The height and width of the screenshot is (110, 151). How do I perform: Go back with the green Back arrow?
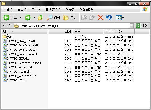6,18
